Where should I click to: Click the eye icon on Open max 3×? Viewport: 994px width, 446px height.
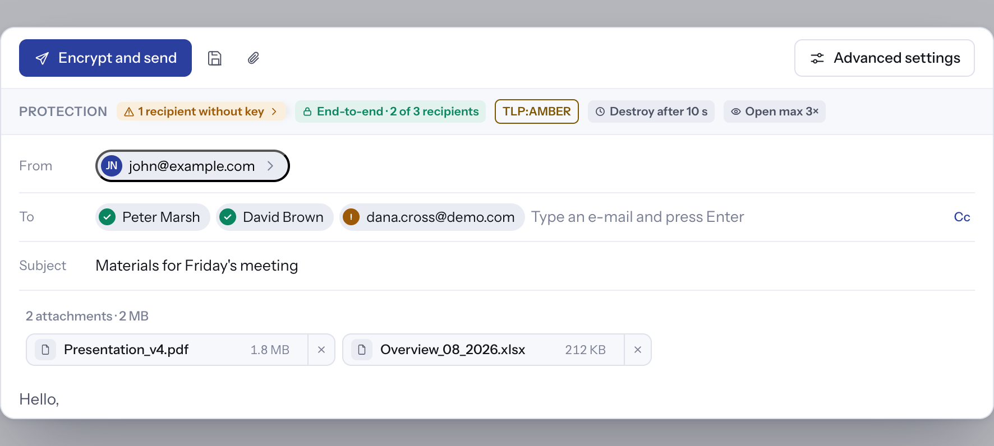coord(736,112)
